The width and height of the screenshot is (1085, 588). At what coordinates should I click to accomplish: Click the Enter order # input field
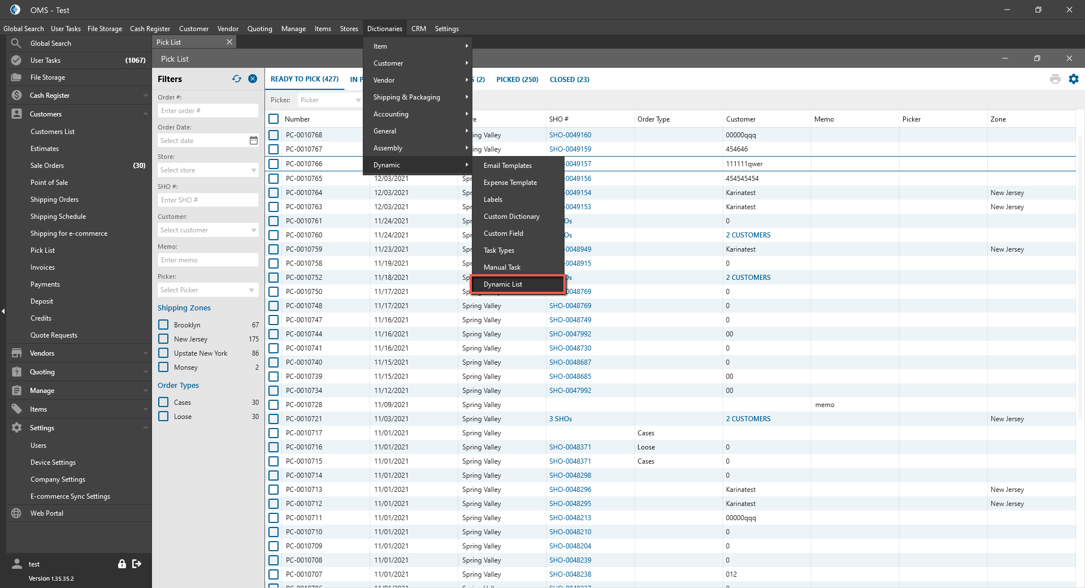pyautogui.click(x=207, y=111)
